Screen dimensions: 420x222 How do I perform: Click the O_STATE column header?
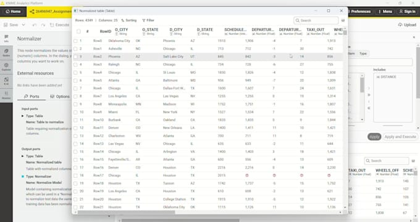point(150,31)
